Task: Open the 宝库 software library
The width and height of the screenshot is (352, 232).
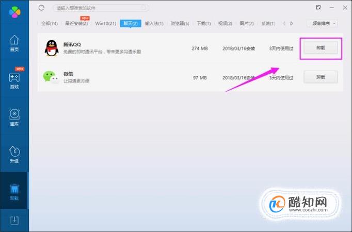Action: pos(14,118)
